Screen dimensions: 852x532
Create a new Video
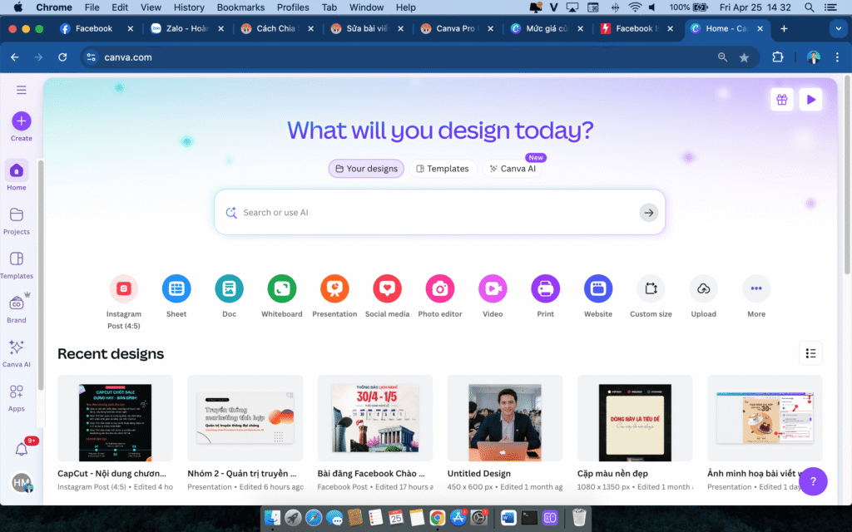click(493, 288)
